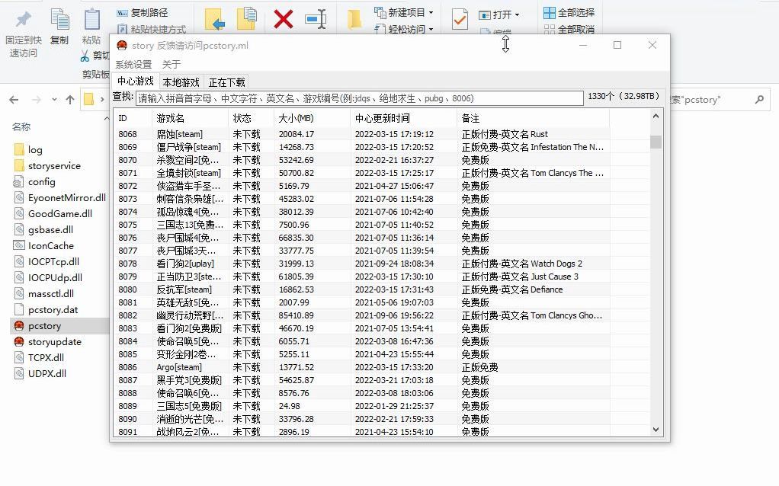Select the config file
The height and width of the screenshot is (486, 779).
[35, 182]
